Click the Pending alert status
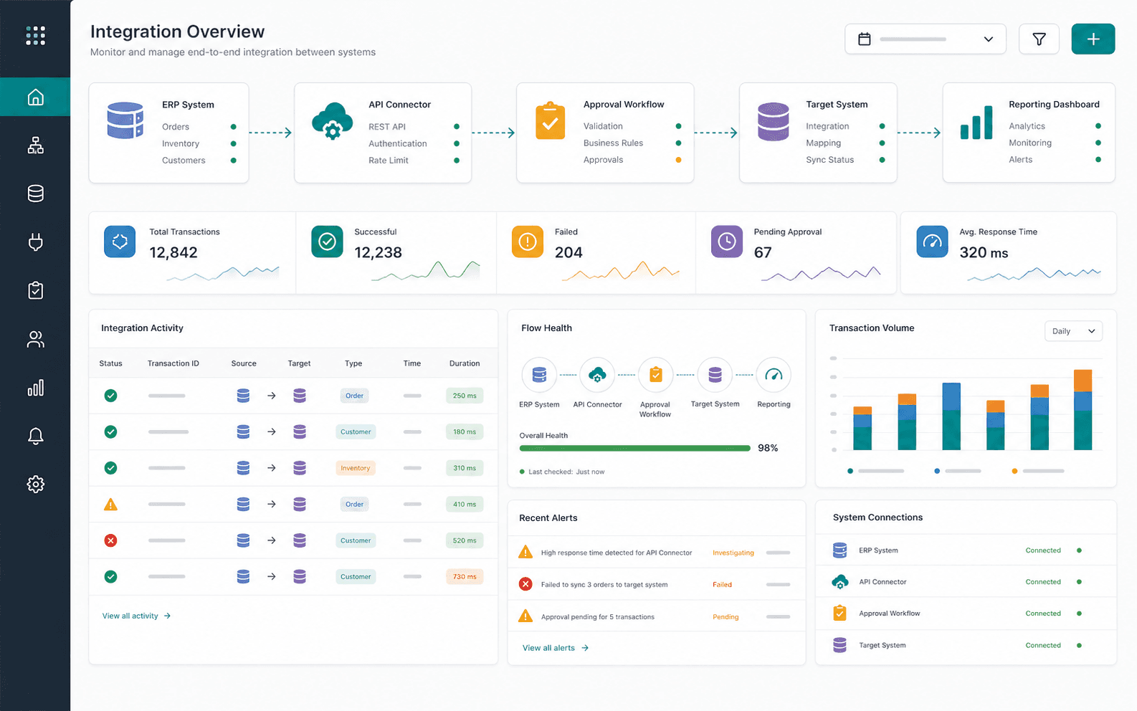This screenshot has height=711, width=1137. [726, 616]
